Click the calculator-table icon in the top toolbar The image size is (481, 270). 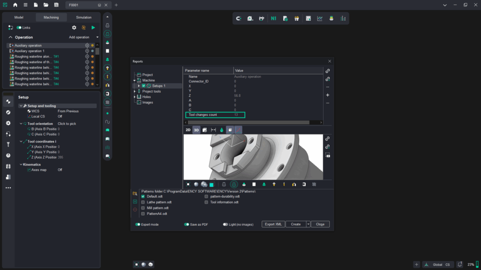pos(308,18)
